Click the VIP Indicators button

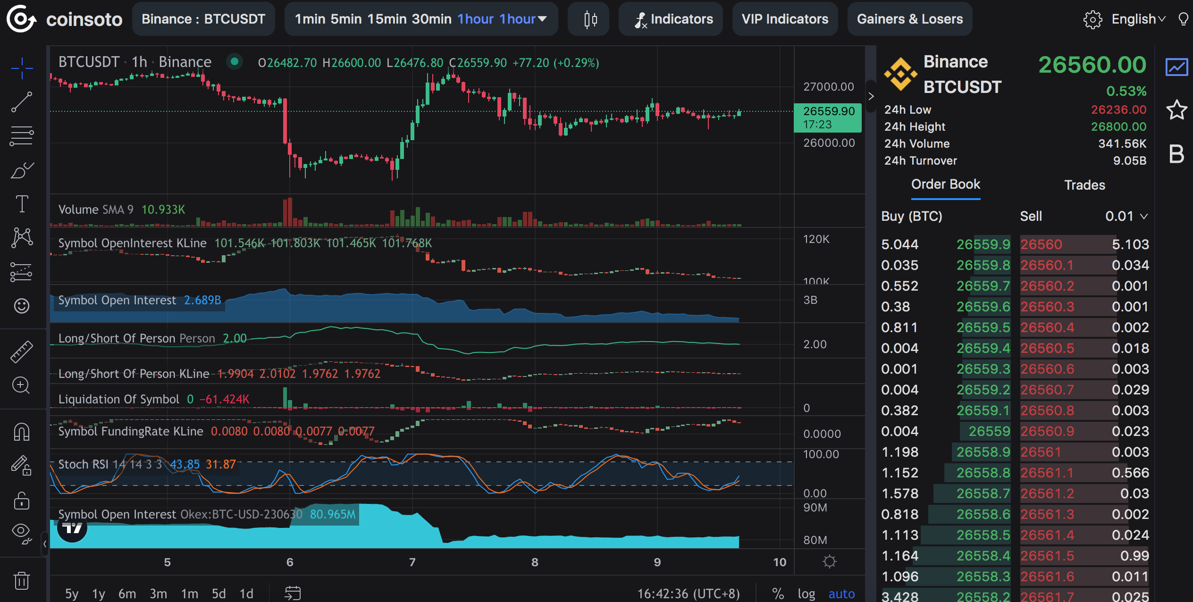click(x=785, y=19)
